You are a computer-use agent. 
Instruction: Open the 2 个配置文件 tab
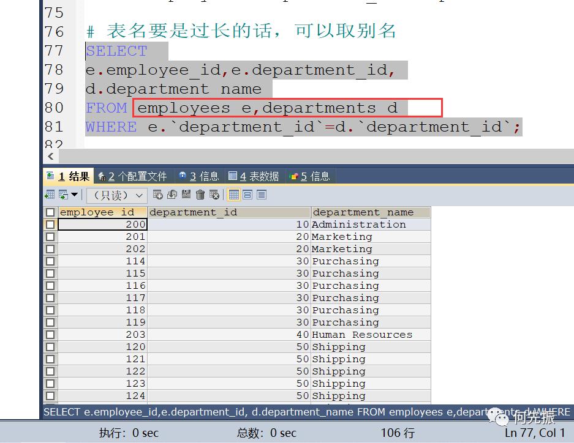tap(132, 177)
